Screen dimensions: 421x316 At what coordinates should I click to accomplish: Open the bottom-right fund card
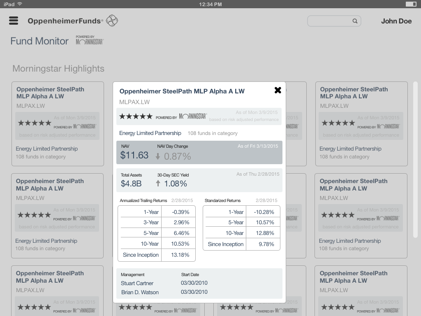click(x=361, y=291)
